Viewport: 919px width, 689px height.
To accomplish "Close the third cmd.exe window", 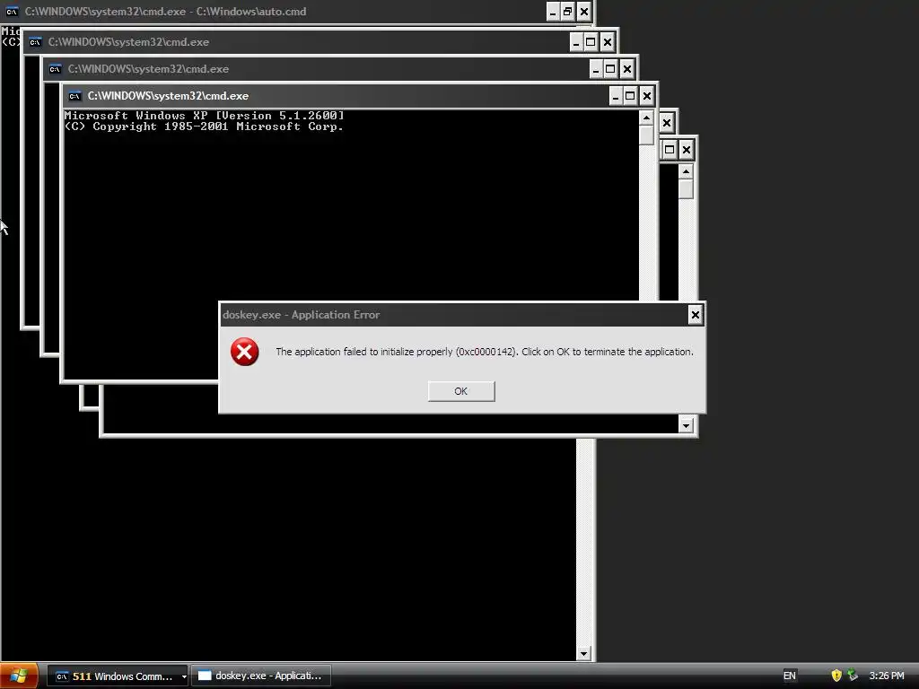I will pyautogui.click(x=626, y=69).
